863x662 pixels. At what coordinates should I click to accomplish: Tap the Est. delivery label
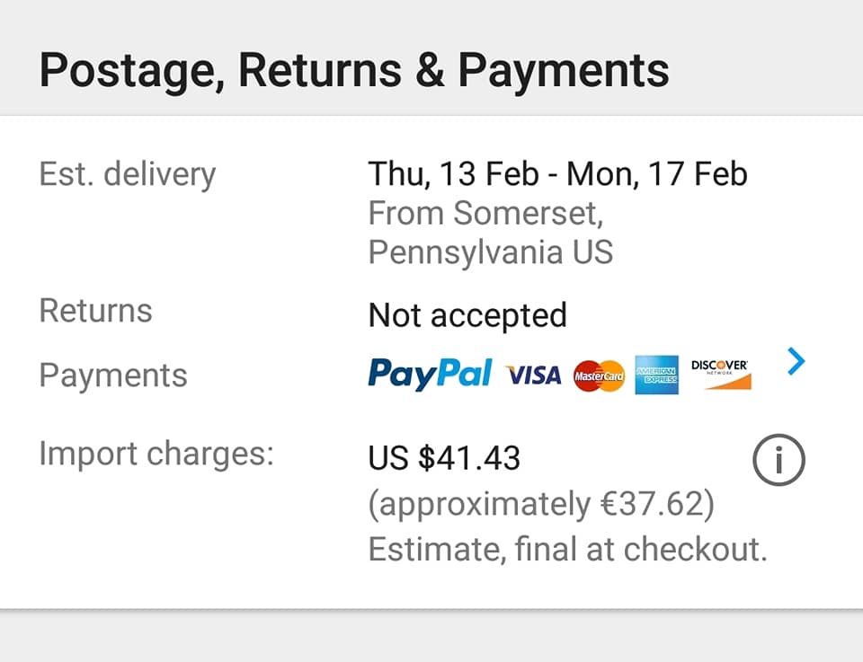[127, 173]
